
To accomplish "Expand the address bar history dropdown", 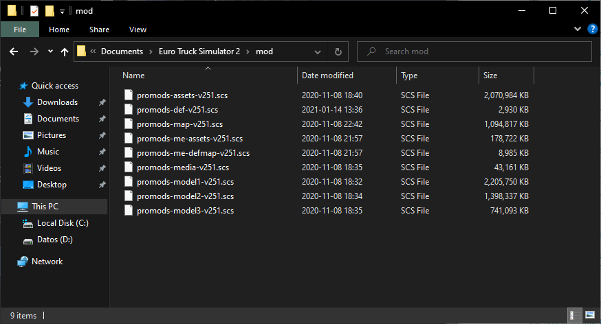I will 318,51.
